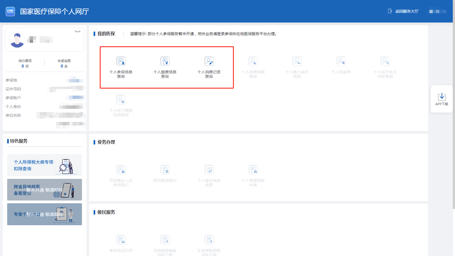Open 个人零星报销申请
Image resolution: width=455 pixels, height=256 pixels.
[253, 175]
